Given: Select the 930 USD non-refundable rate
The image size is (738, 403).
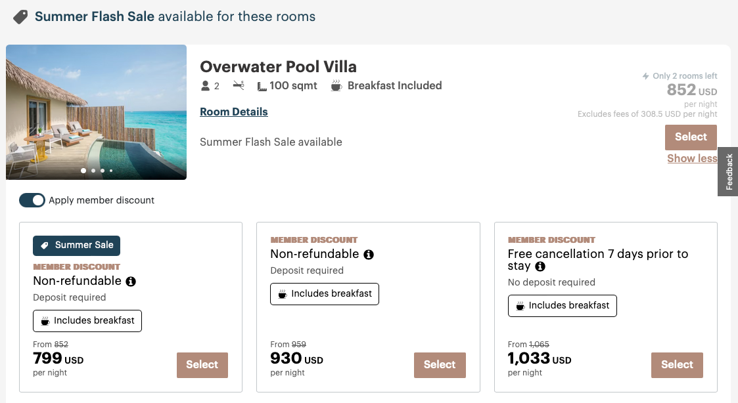Looking at the screenshot, I should pyautogui.click(x=440, y=365).
